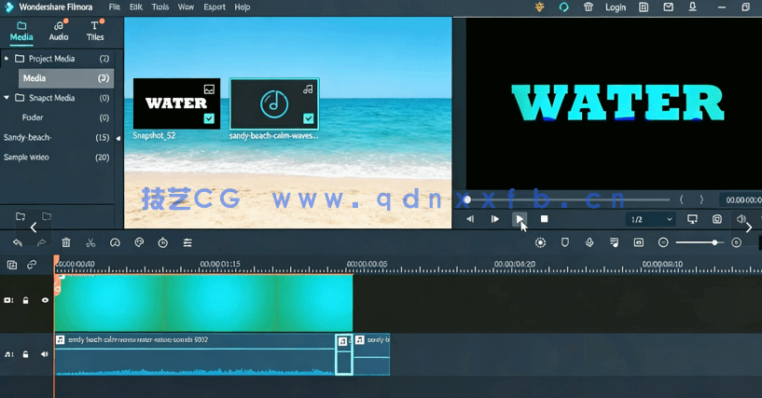
Task: Toggle lock on the video track
Action: point(26,300)
